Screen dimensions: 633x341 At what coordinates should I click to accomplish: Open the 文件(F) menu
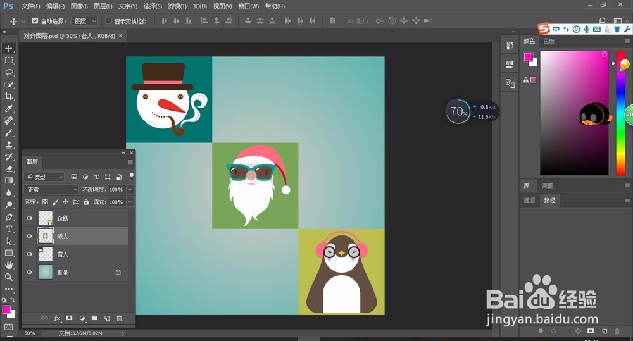coord(30,6)
